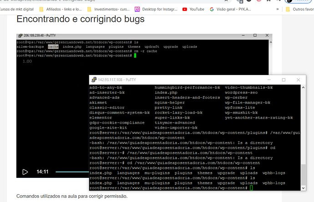Click the green cursor in PuTTY prompt
Screen dimensions: 314x202
tap(251, 188)
